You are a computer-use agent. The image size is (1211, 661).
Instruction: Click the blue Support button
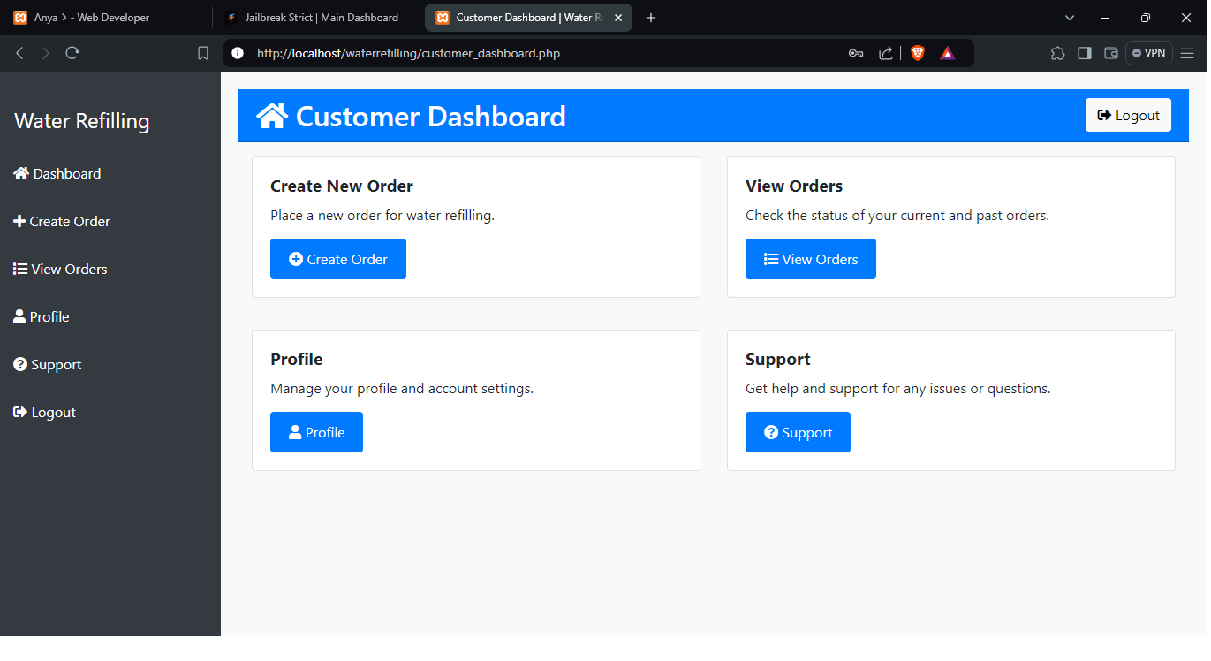(x=798, y=432)
